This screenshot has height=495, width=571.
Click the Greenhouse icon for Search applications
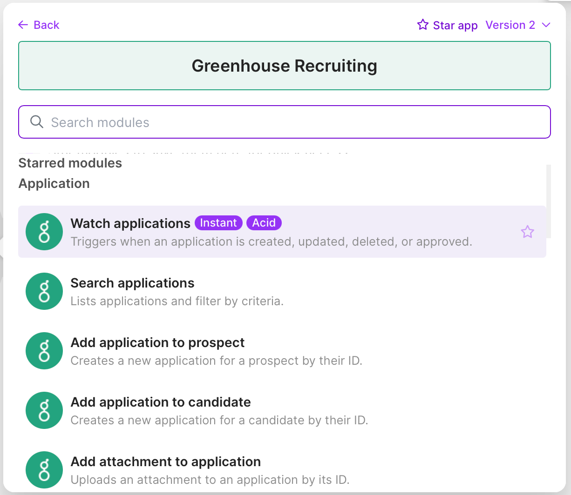(x=44, y=291)
